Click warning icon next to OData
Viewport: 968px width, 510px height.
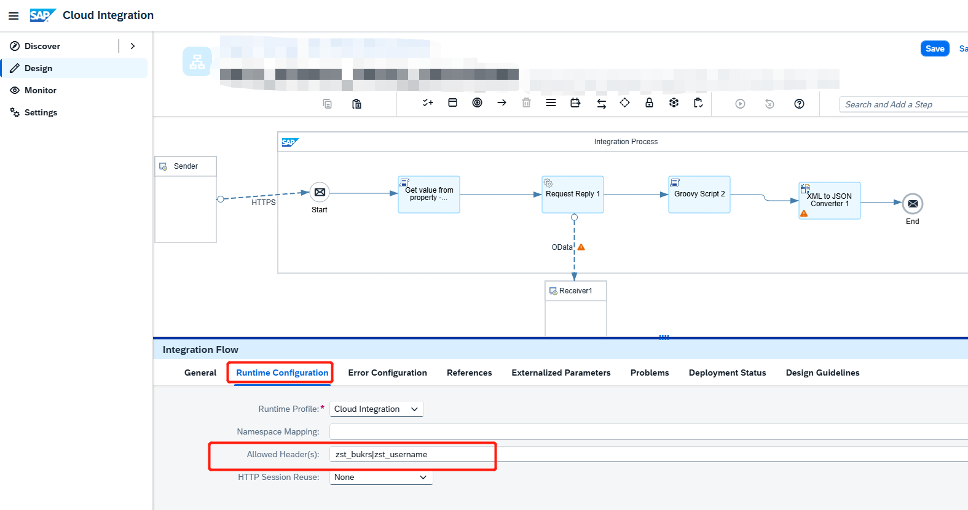tap(581, 247)
